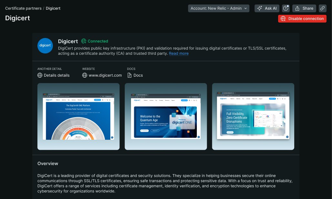Click the DOCS label
Screen dimensions: 332x199
coord(131,69)
